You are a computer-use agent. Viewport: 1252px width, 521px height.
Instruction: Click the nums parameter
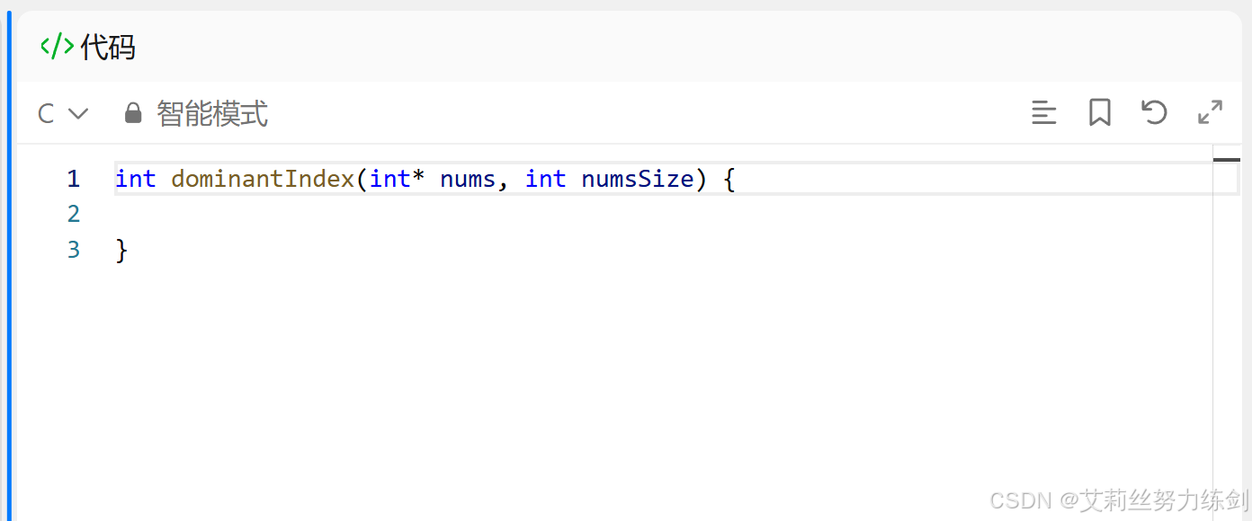coord(468,179)
